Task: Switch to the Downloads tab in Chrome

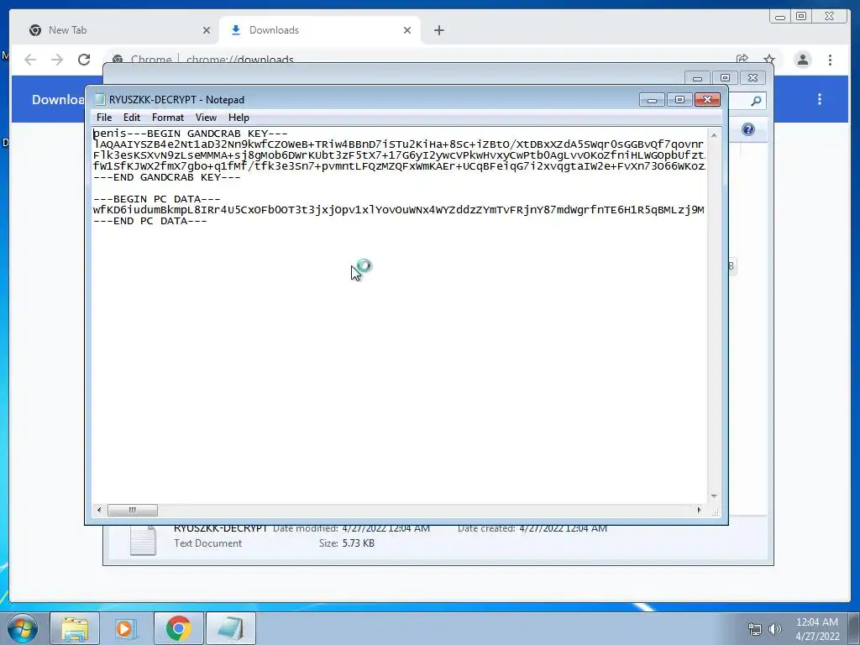Action: [x=320, y=30]
